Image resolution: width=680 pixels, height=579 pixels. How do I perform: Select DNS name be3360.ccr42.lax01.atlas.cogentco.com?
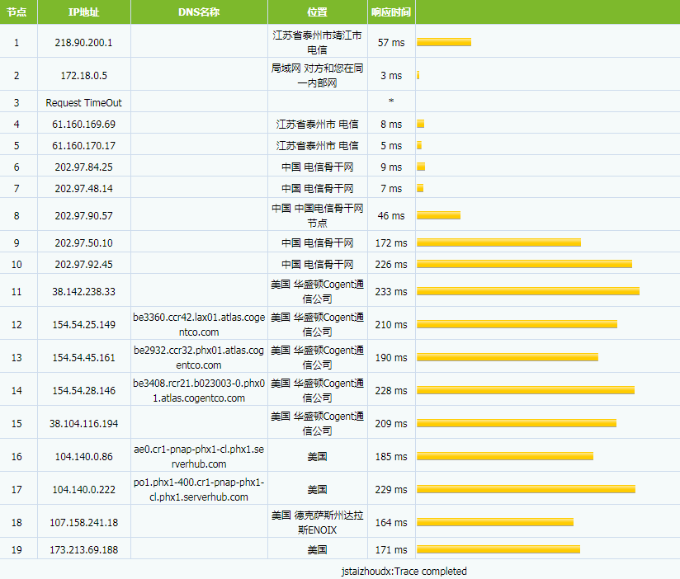tap(198, 324)
